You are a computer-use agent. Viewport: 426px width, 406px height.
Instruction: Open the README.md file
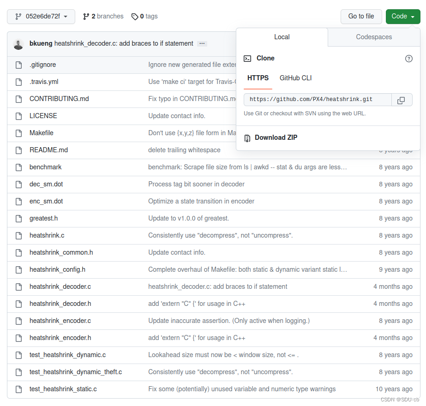click(x=48, y=150)
